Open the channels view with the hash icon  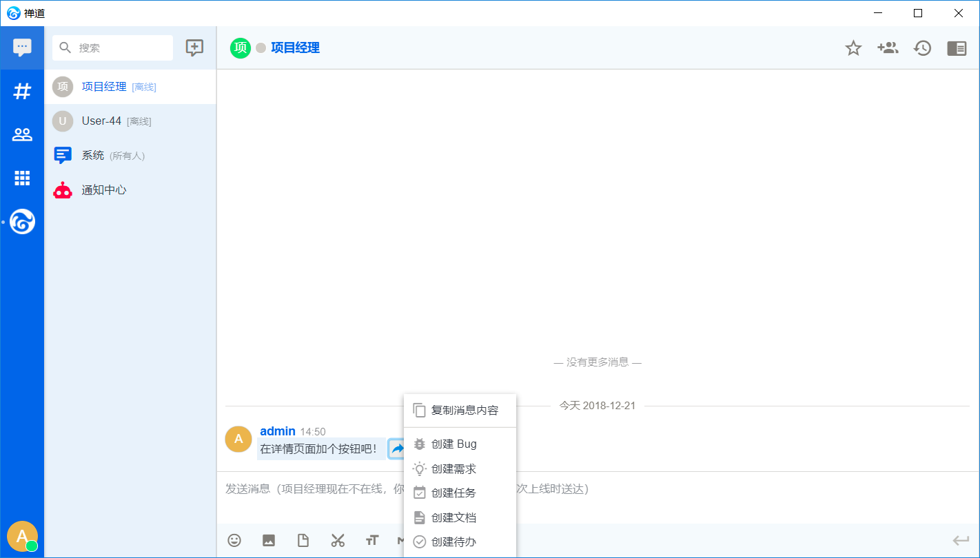click(22, 91)
